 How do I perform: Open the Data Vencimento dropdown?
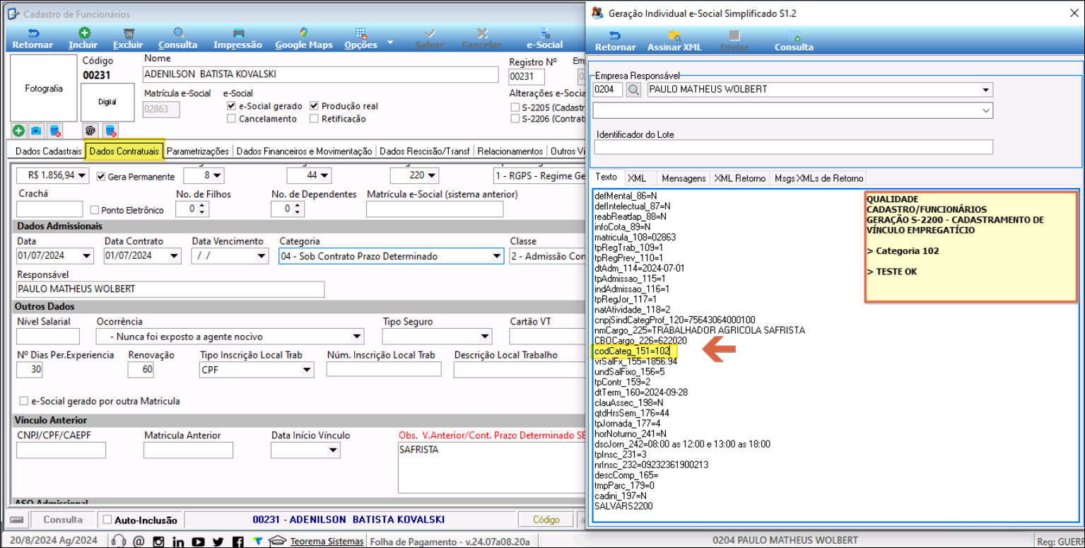262,256
